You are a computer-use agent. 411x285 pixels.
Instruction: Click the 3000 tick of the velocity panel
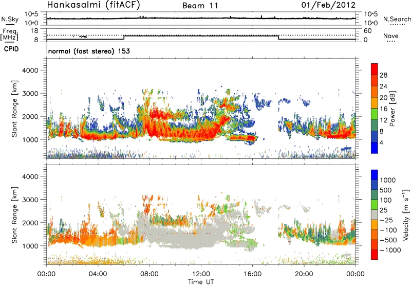pyautogui.click(x=30, y=200)
